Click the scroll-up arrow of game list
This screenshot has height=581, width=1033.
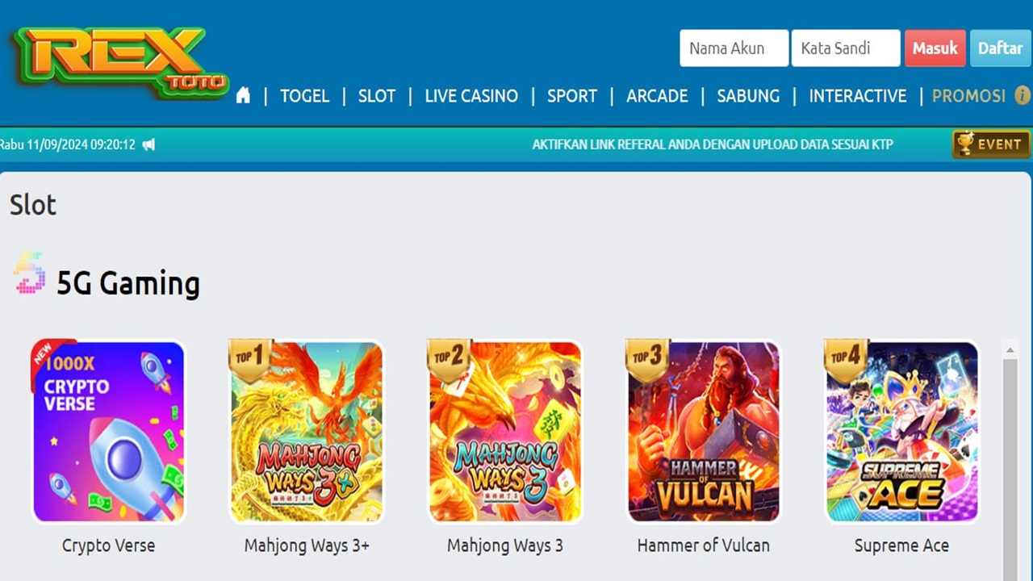pos(1010,350)
